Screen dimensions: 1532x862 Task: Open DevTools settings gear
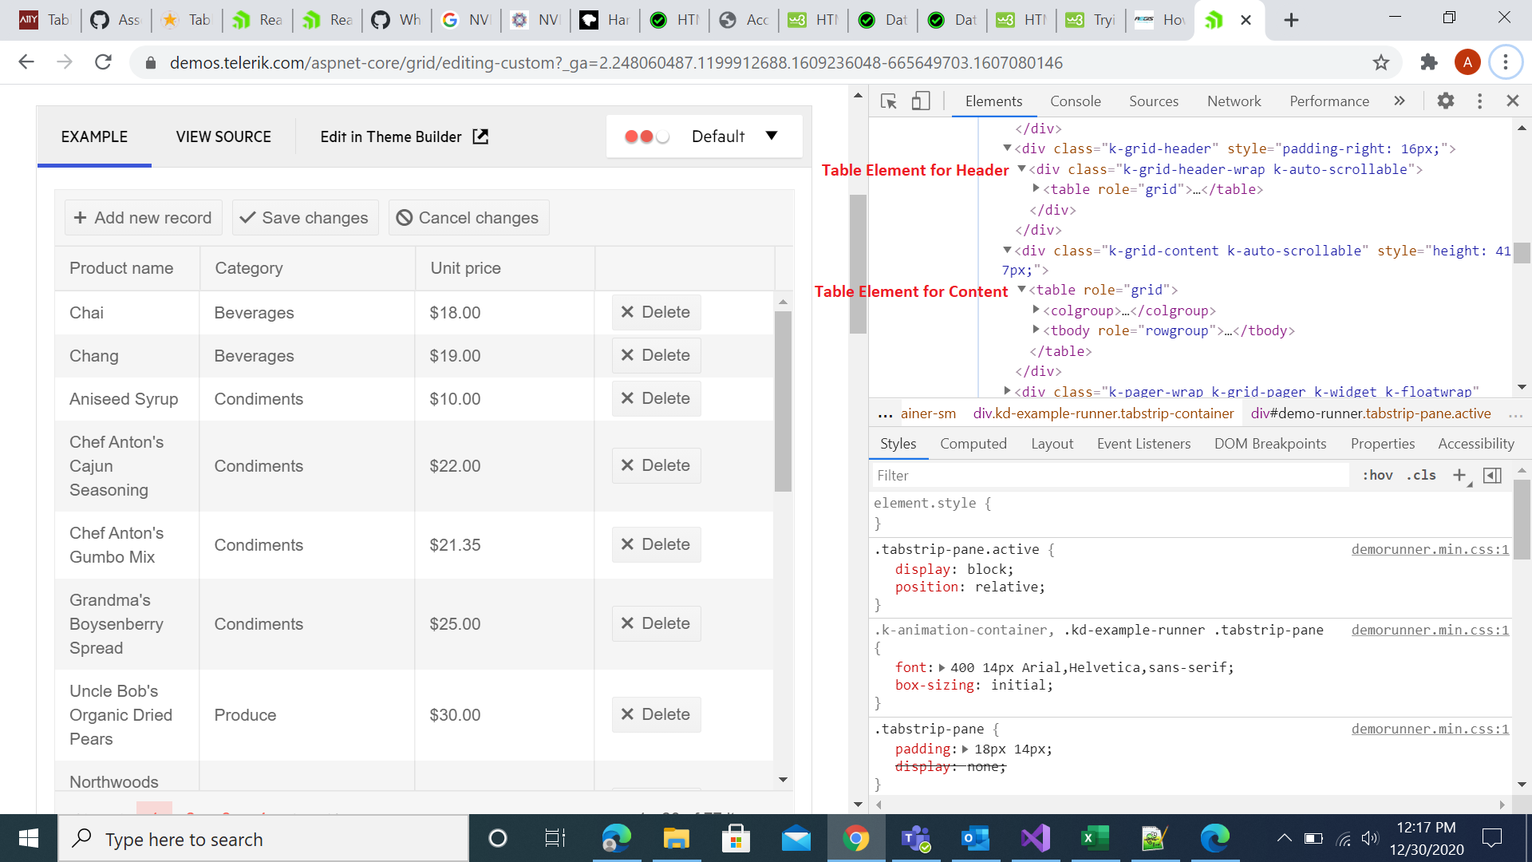tap(1445, 101)
